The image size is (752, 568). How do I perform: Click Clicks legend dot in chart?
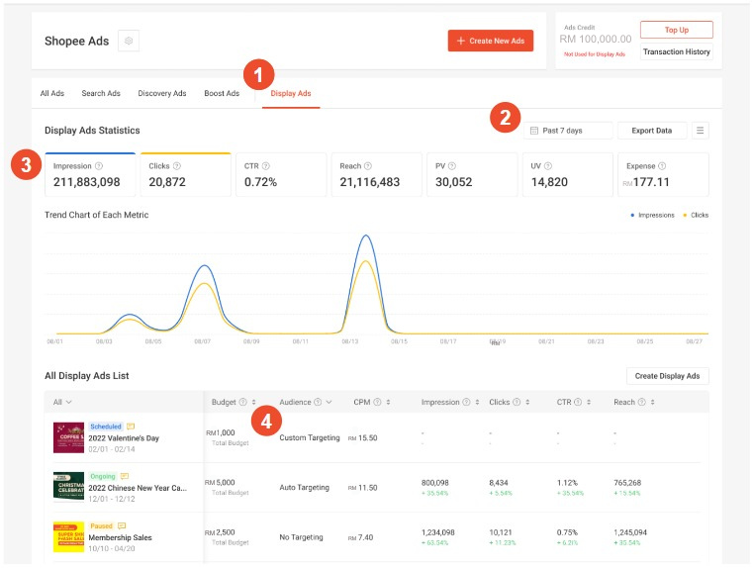(x=685, y=216)
